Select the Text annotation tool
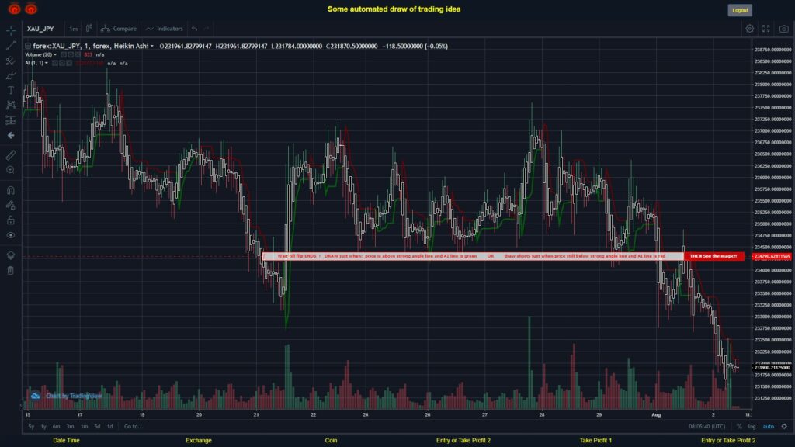Viewport: 795px width, 447px height. point(11,90)
